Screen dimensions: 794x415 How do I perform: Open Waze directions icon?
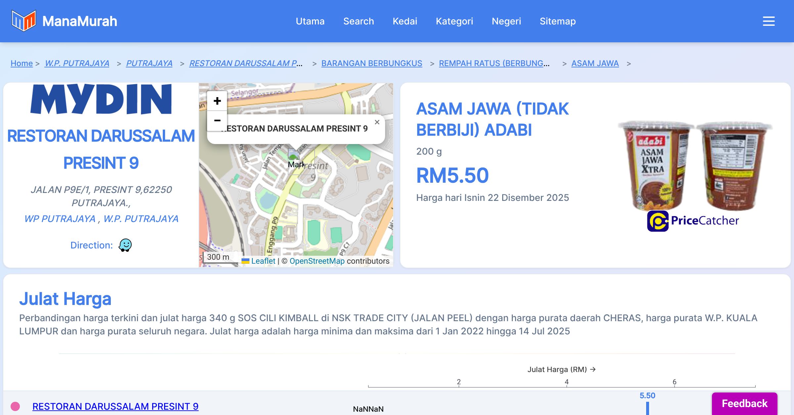(125, 245)
